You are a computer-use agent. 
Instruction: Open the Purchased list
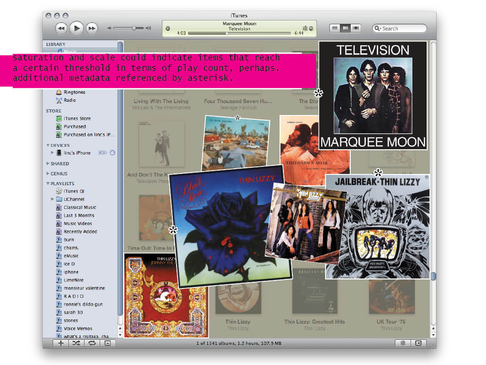point(75,126)
